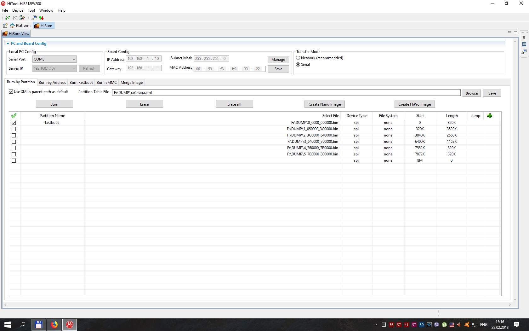Select the Network (recommended) transfer mode
The image size is (529, 331).
298,58
